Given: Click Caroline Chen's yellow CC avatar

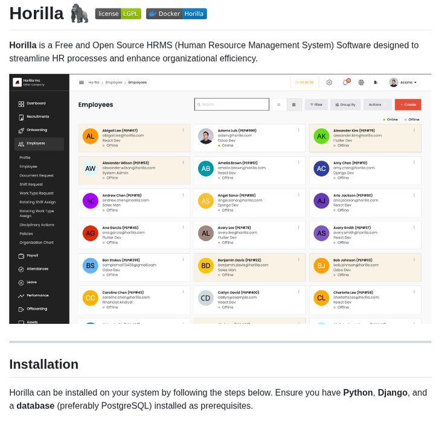Looking at the screenshot, I should [90, 298].
